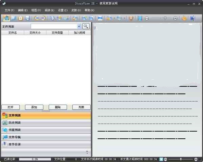Sort by 加入时间 column header
This screenshot has height=162, width=203.
pos(80,33)
